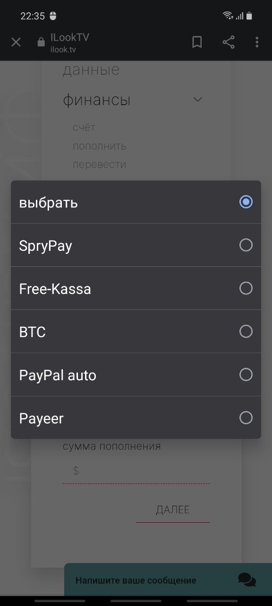Open the пополнить menu item
The image size is (272, 606).
(x=99, y=146)
